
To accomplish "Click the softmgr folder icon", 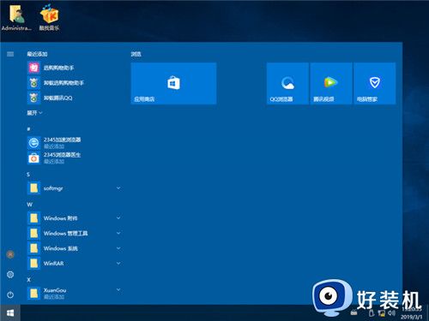I will click(x=33, y=188).
